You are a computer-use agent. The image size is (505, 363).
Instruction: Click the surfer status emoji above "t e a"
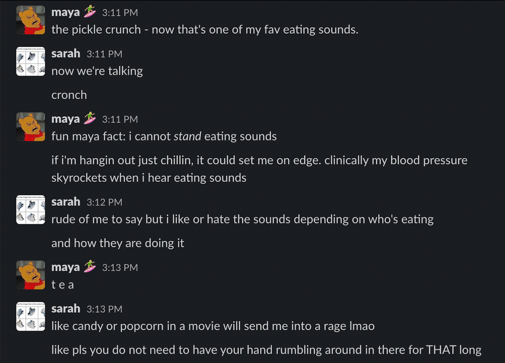click(x=90, y=267)
